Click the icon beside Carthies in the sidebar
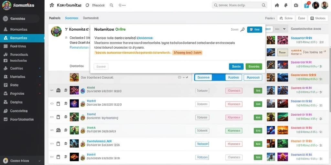The height and width of the screenshot is (165, 331). [x=6, y=68]
